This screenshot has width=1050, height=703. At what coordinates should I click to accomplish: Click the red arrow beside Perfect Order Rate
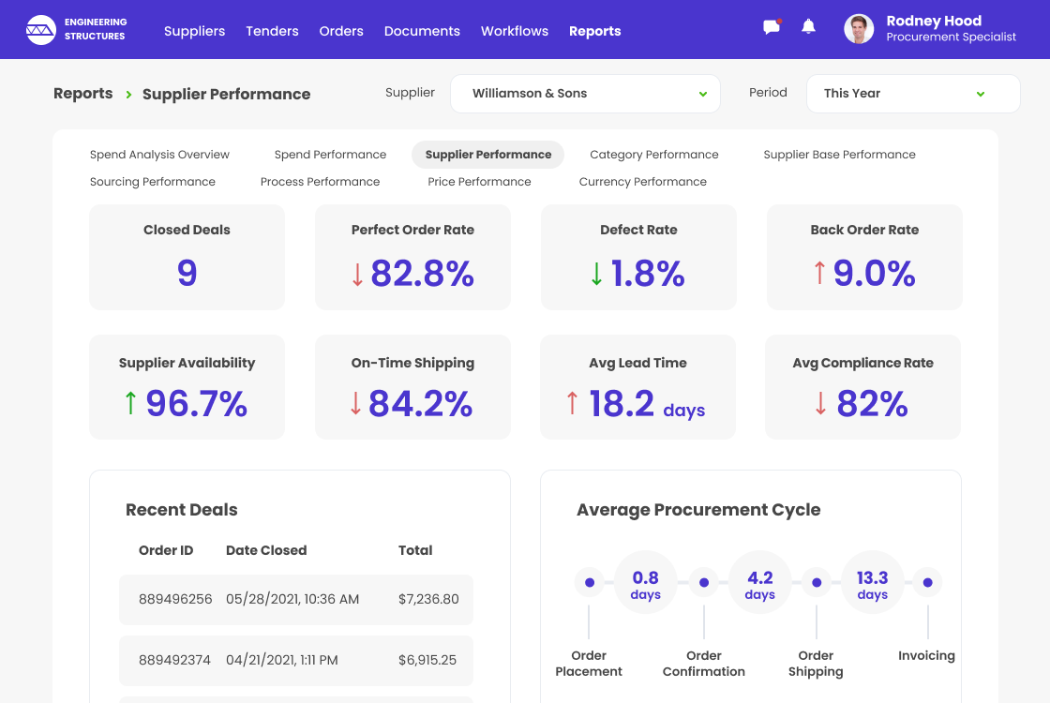(357, 274)
